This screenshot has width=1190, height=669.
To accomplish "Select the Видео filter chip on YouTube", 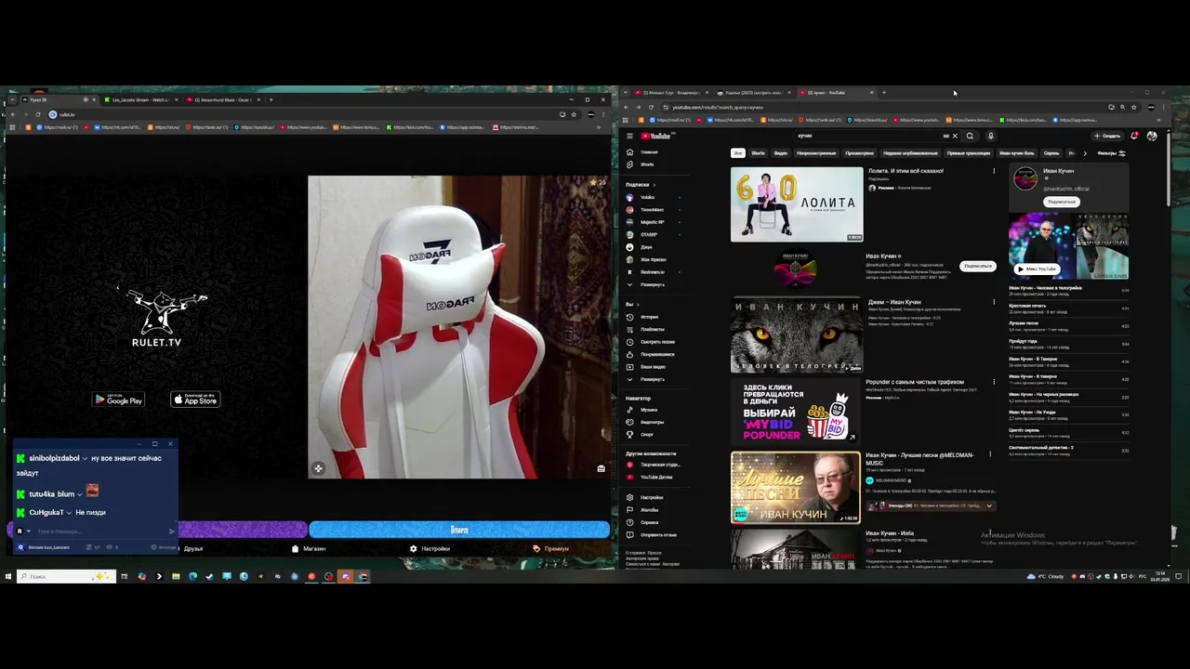I will (x=781, y=153).
